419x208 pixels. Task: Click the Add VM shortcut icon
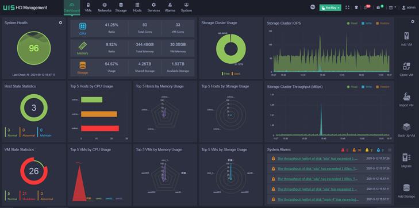tap(406, 36)
